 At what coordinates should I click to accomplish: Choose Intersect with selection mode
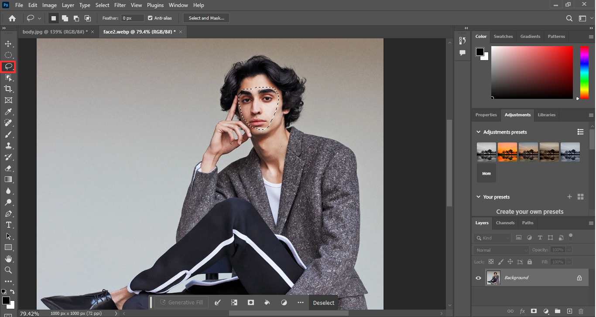pyautogui.click(x=88, y=18)
